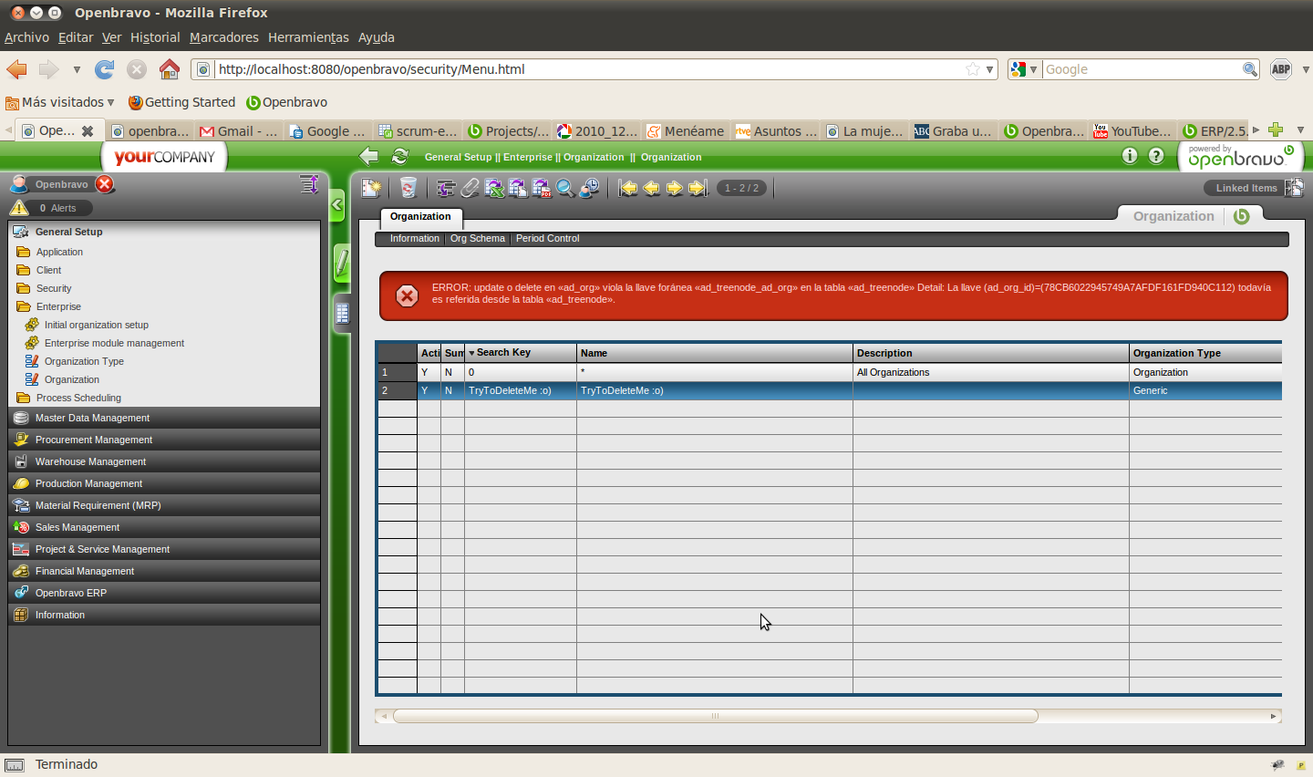Export grid to Excel icon

click(x=493, y=188)
